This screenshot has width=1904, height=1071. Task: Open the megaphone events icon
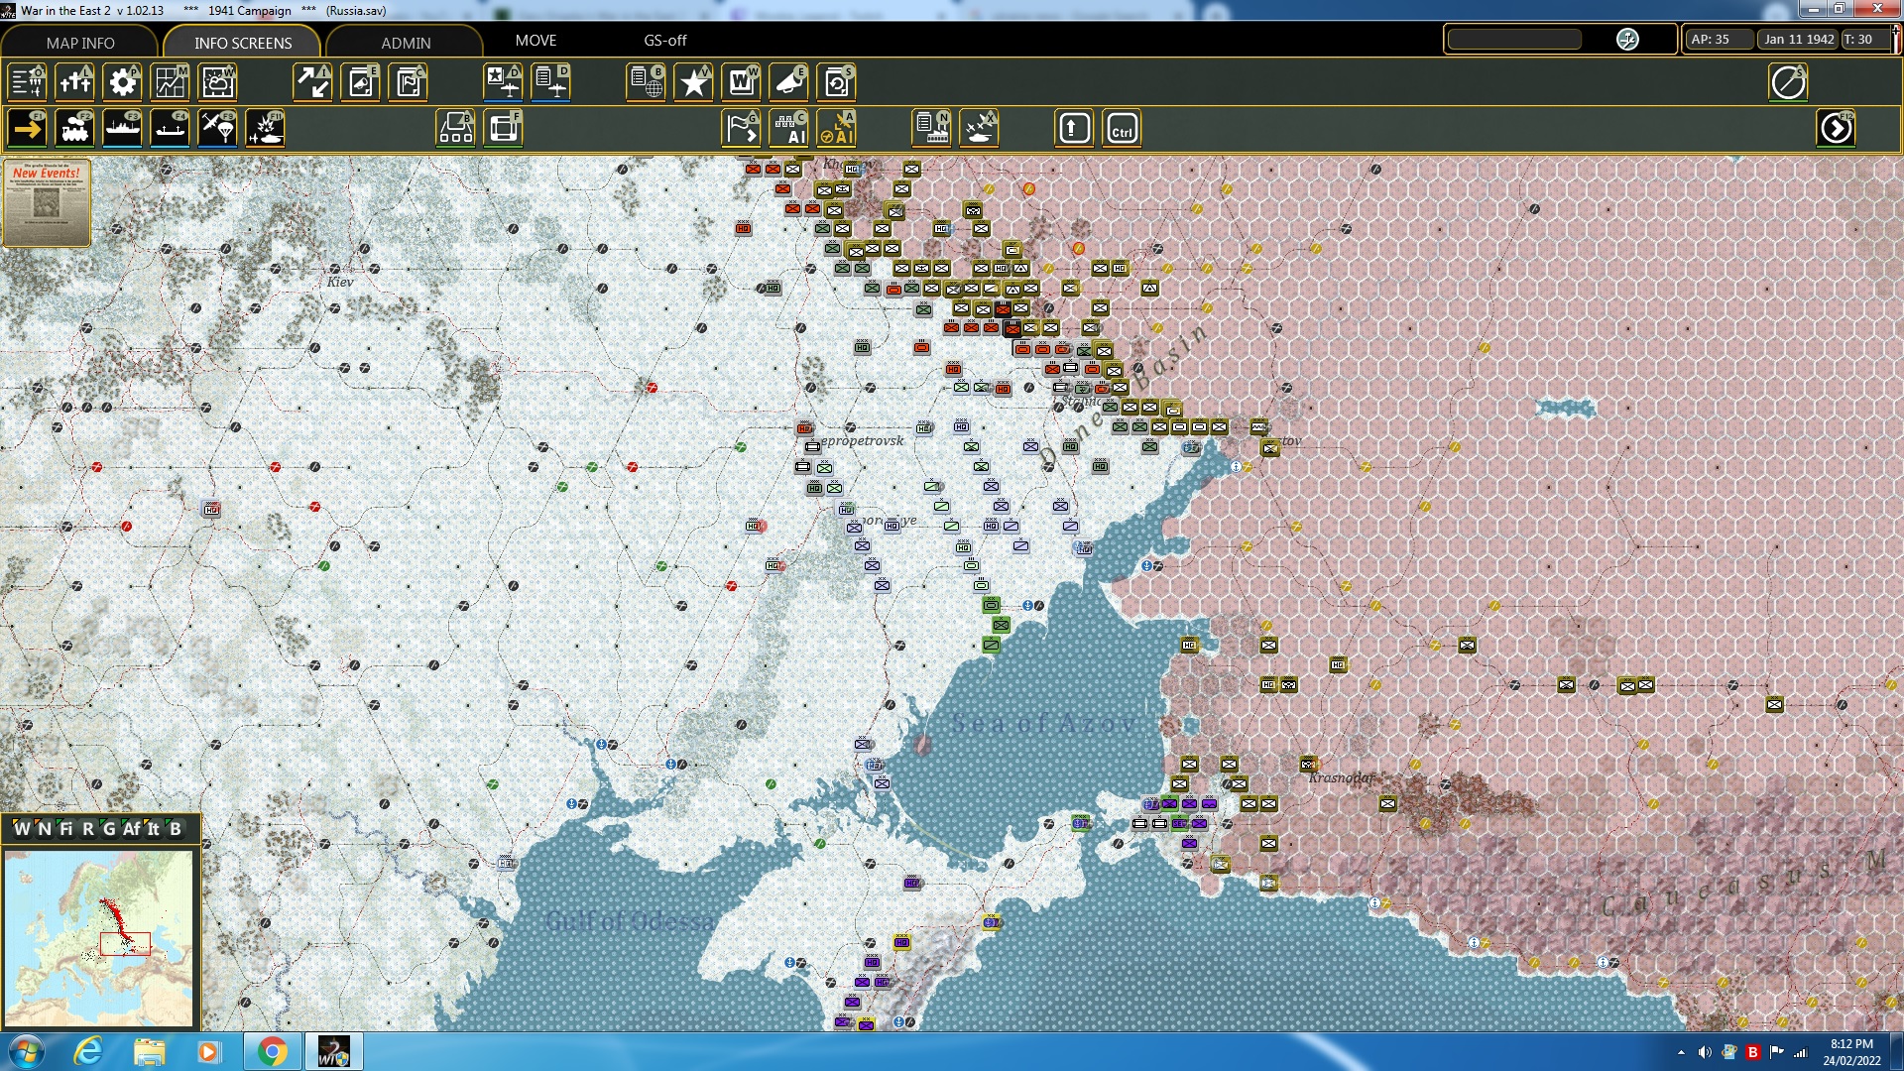point(788,82)
